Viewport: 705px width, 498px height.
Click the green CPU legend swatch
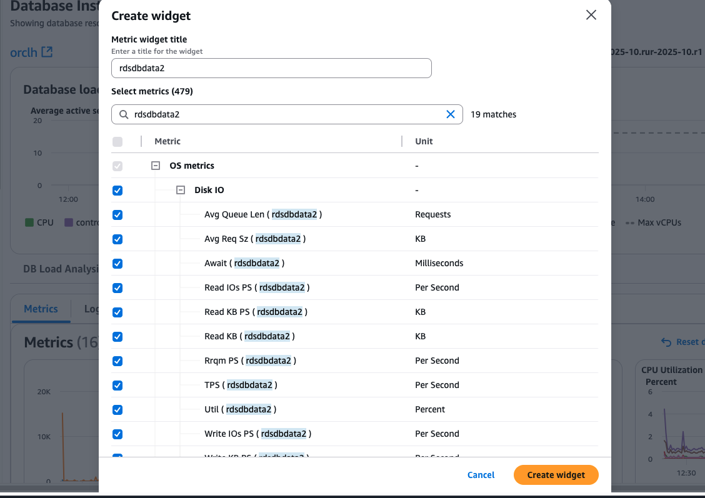pyautogui.click(x=29, y=222)
